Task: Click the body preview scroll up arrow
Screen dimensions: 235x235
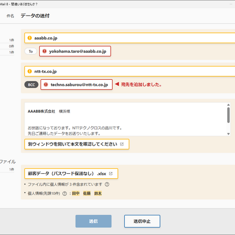Action: click(x=229, y=105)
